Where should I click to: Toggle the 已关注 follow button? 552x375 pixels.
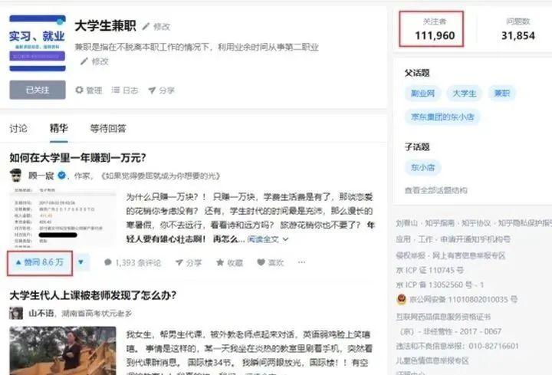[38, 90]
